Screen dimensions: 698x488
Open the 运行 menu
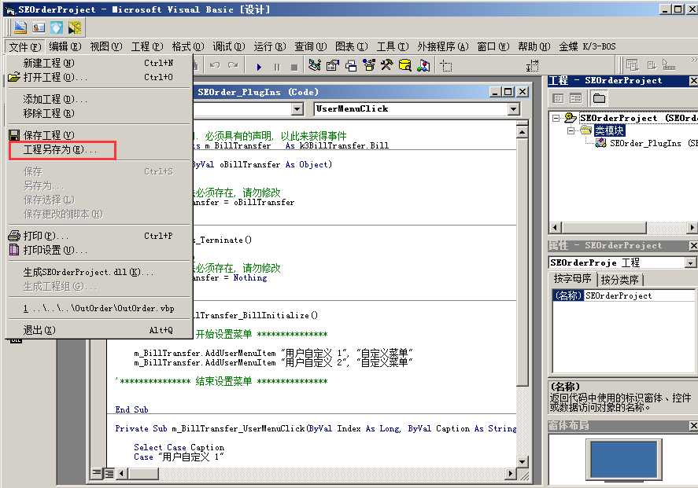(270, 46)
